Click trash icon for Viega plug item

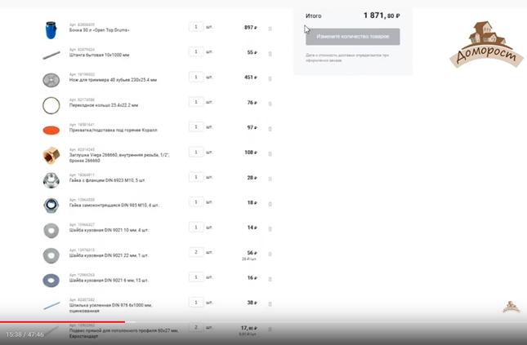coord(270,154)
